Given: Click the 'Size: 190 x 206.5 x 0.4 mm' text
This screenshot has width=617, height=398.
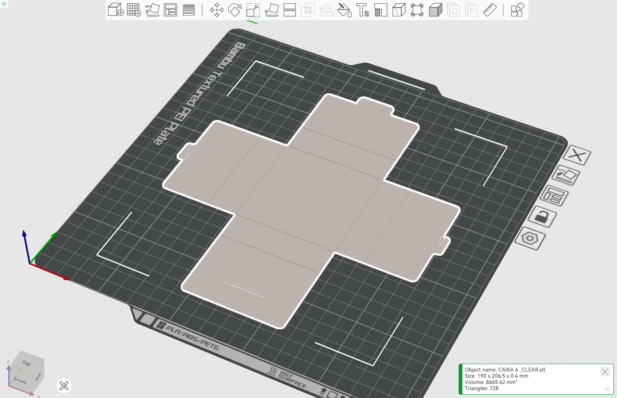Looking at the screenshot, I should click(496, 376).
